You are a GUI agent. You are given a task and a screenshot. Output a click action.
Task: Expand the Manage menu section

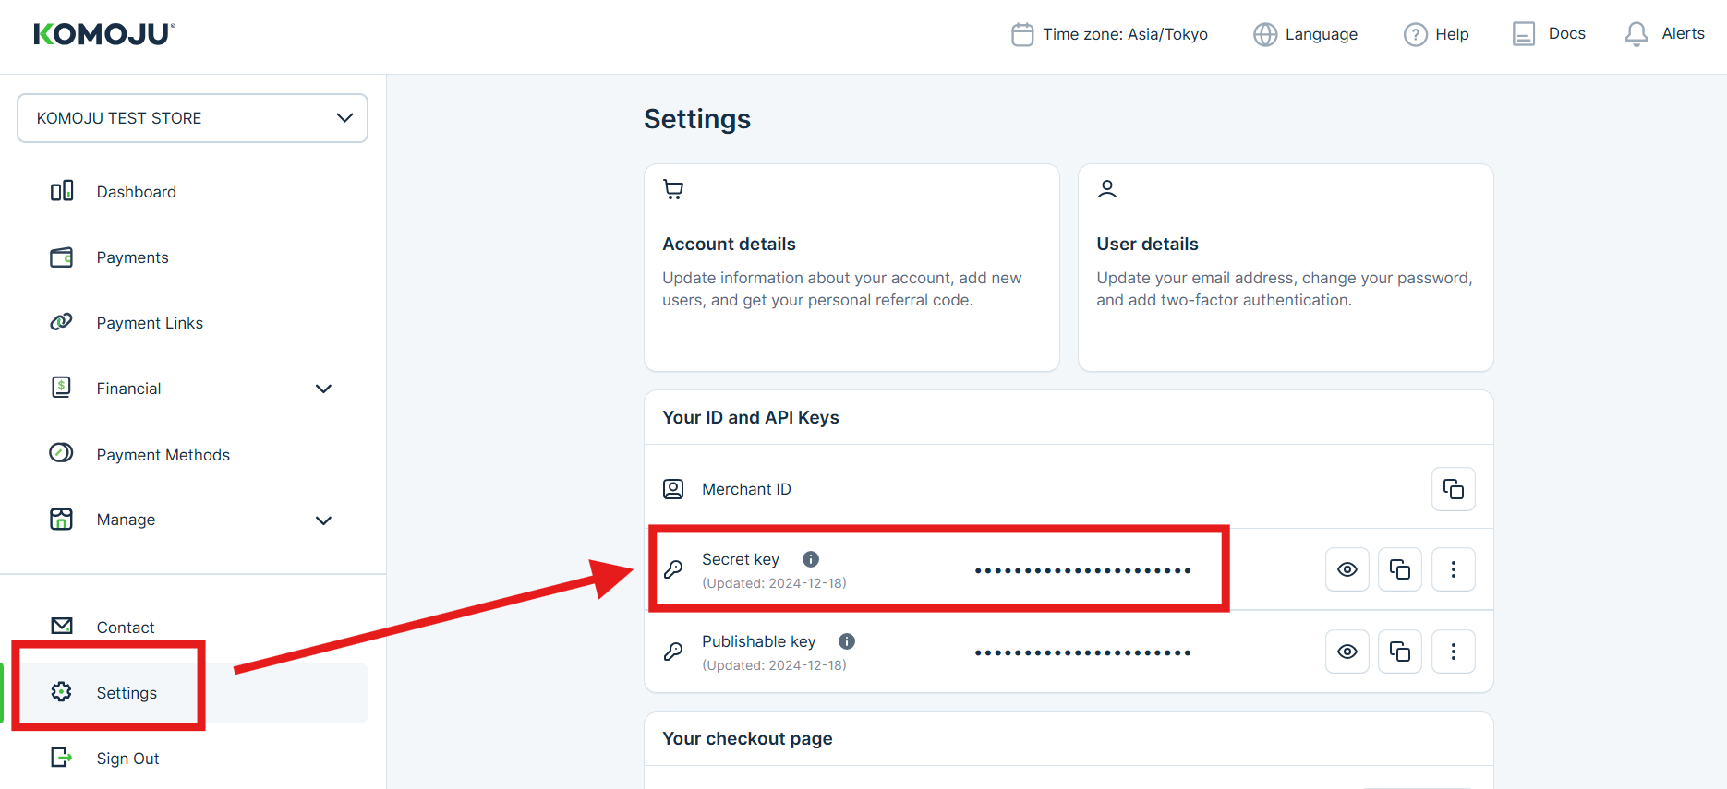tap(323, 520)
